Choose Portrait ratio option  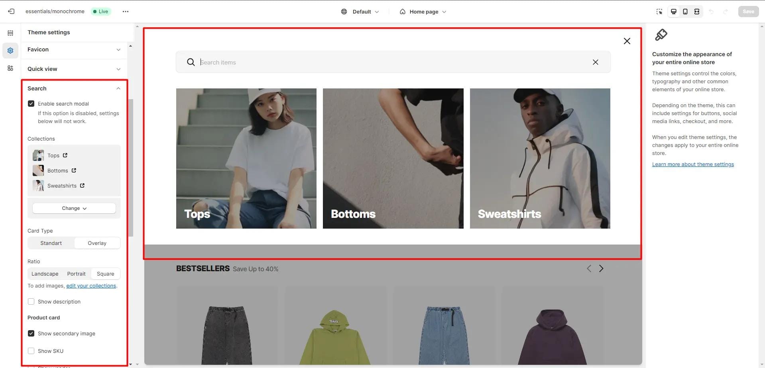76,274
